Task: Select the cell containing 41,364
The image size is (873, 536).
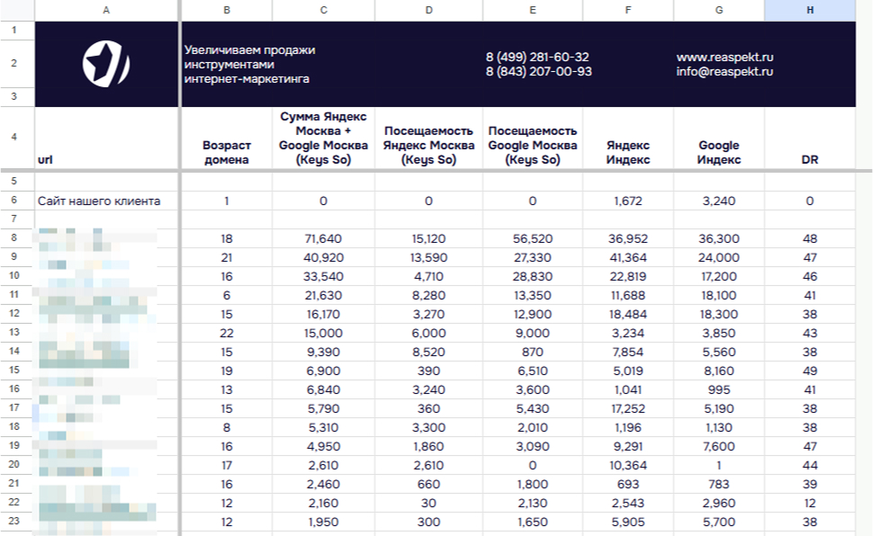Action: [627, 258]
